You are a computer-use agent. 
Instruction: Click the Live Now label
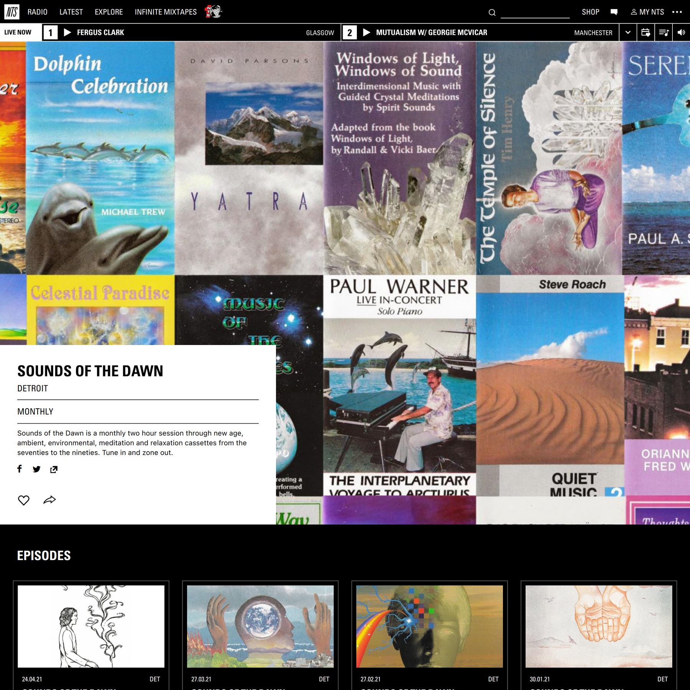pyautogui.click(x=18, y=33)
